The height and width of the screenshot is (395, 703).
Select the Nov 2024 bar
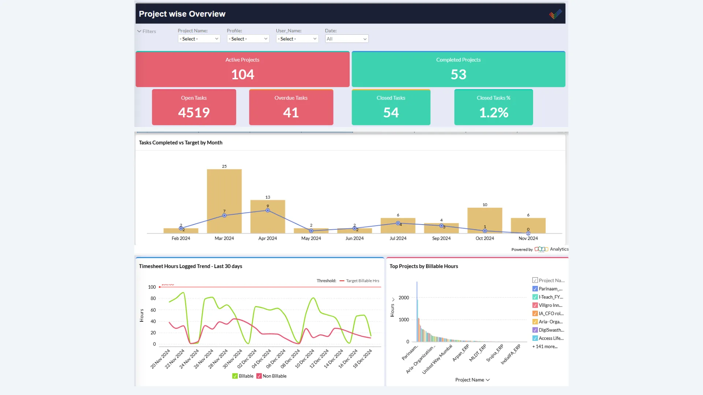click(x=528, y=226)
